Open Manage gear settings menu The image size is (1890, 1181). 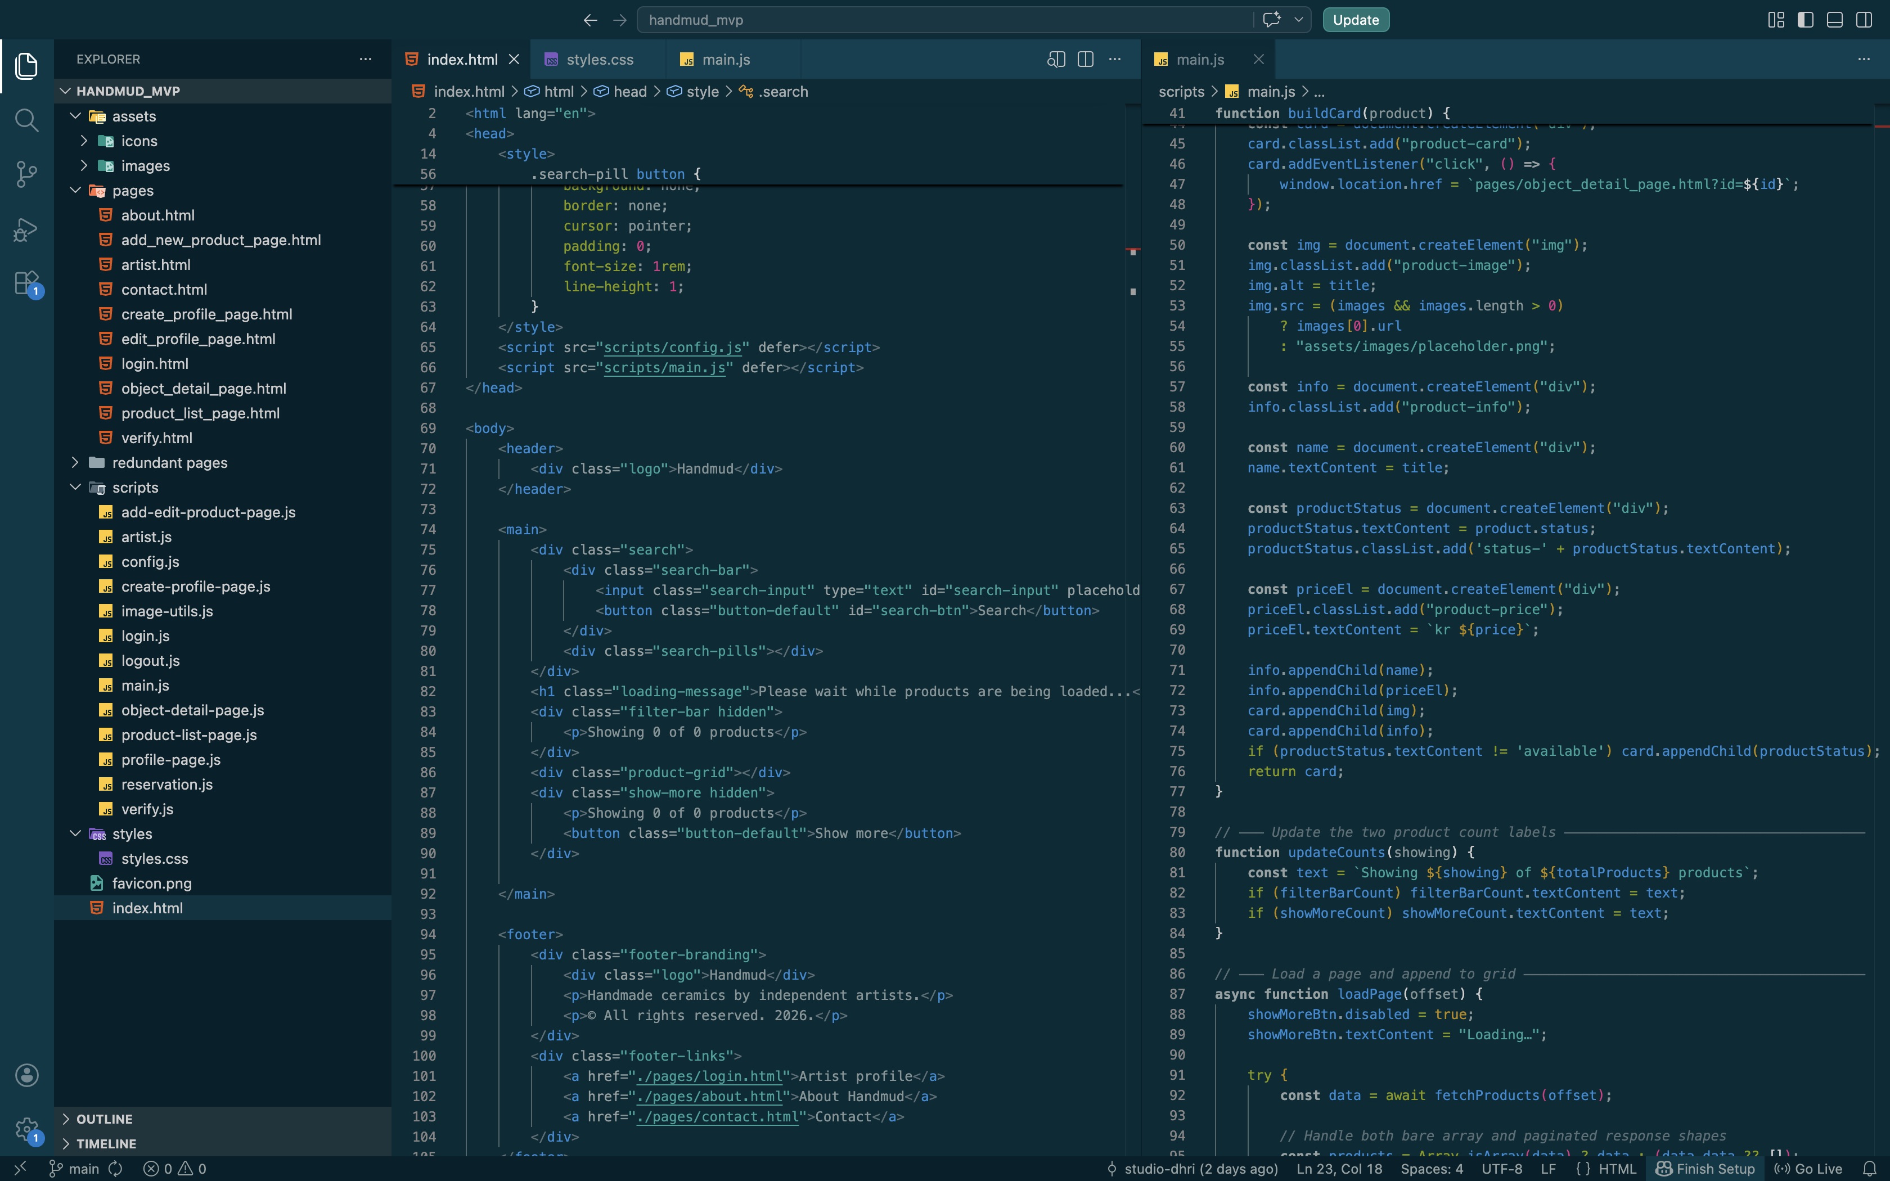click(26, 1129)
